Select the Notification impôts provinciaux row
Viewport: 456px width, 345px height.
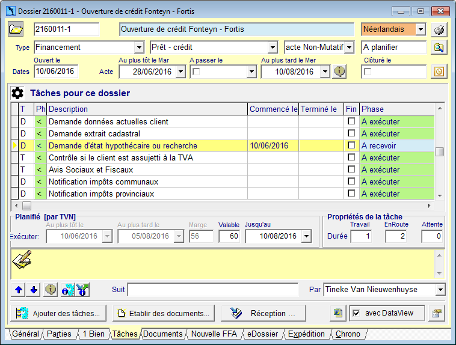223,194
